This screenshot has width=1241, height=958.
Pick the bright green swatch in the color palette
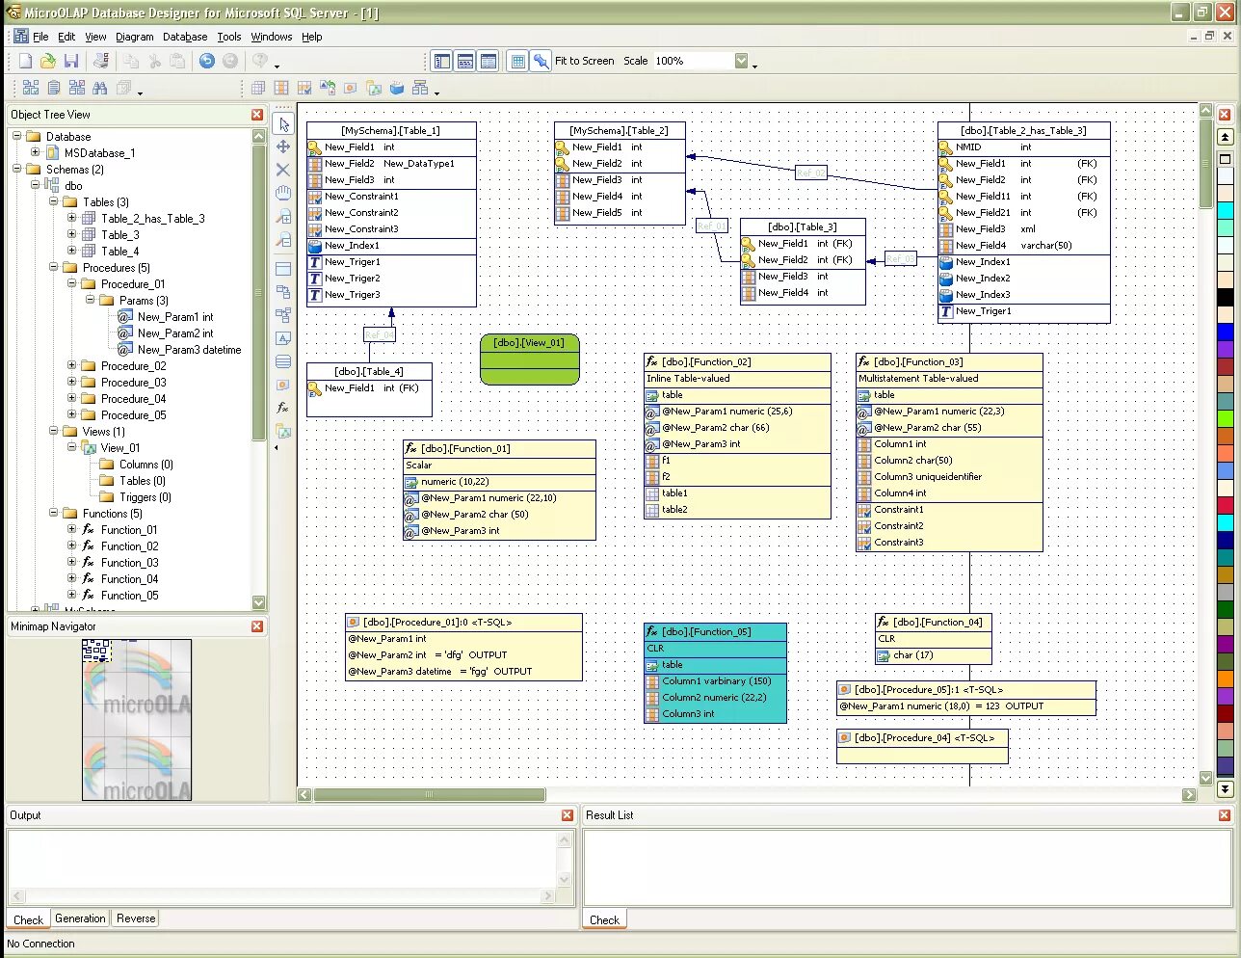point(1226,418)
